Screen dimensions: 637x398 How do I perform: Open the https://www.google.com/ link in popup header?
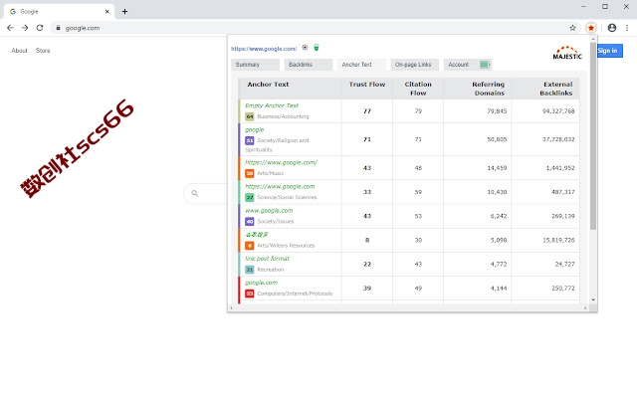264,49
